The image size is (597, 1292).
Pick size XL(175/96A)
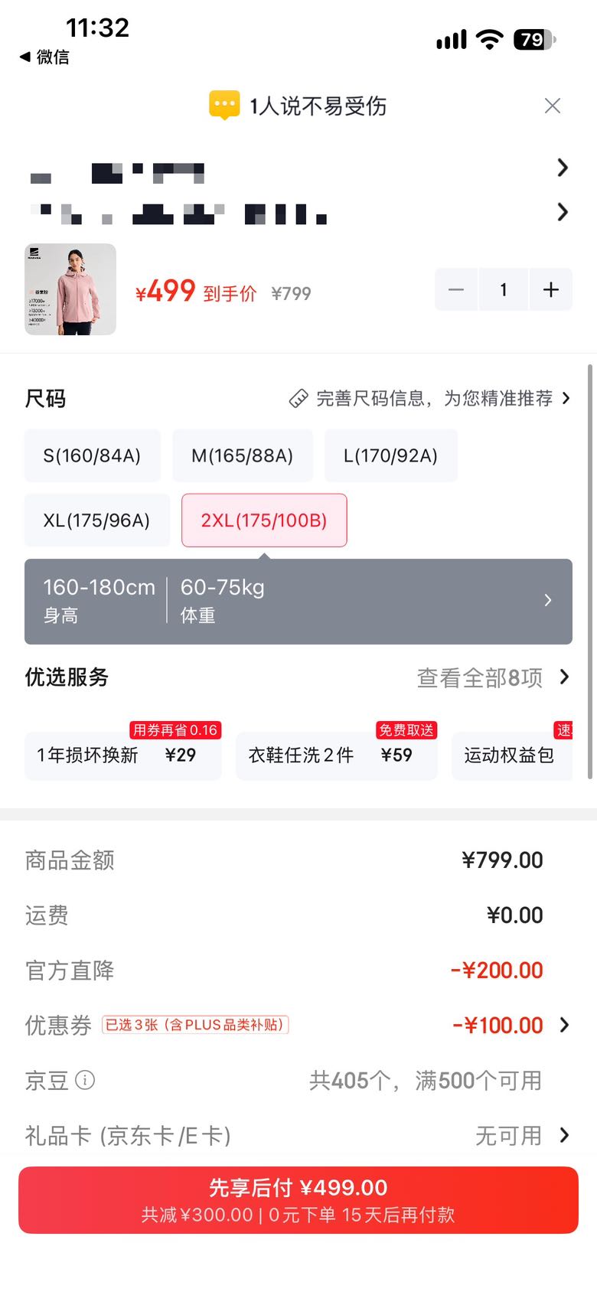(97, 520)
